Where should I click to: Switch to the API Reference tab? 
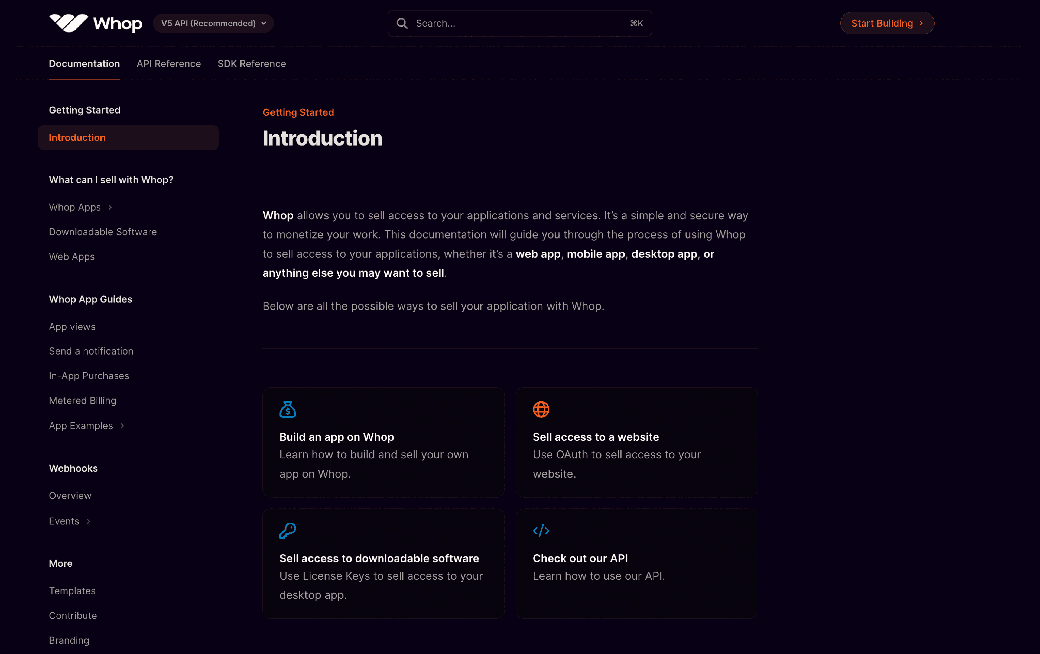pyautogui.click(x=169, y=63)
